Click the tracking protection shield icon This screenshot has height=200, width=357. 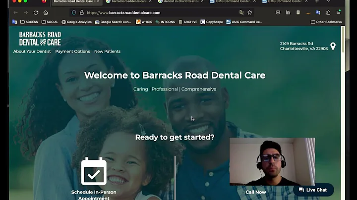[74, 13]
